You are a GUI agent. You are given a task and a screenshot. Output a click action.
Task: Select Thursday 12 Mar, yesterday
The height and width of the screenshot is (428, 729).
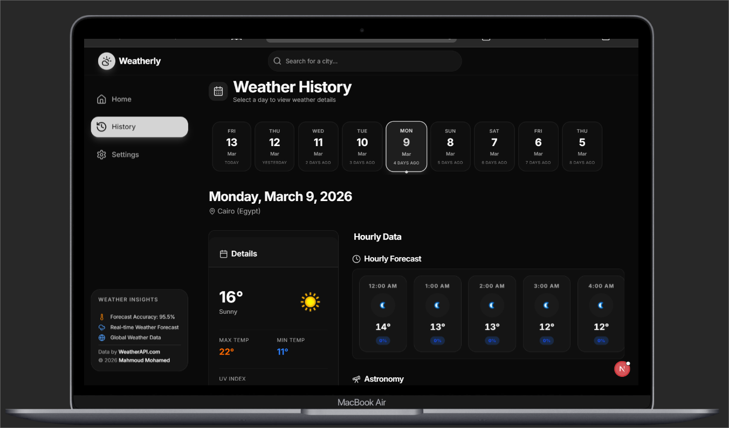(274, 147)
